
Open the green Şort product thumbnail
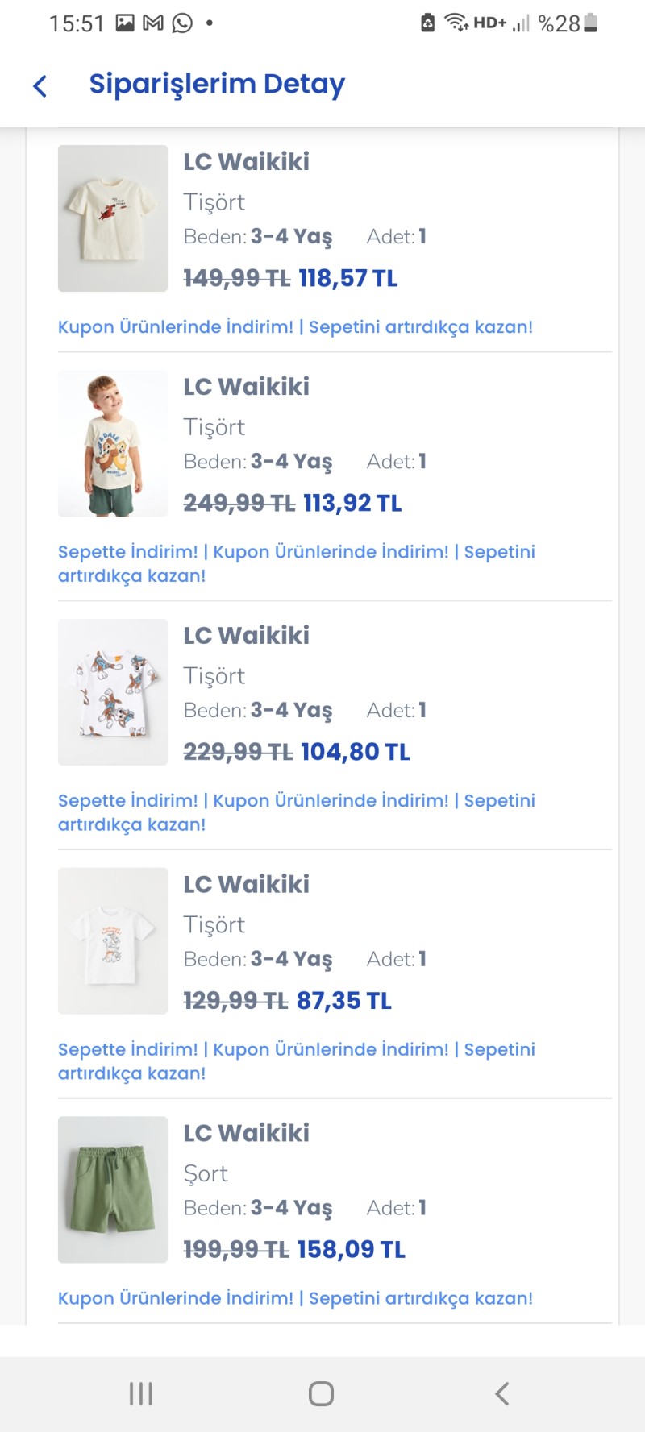tap(113, 1189)
